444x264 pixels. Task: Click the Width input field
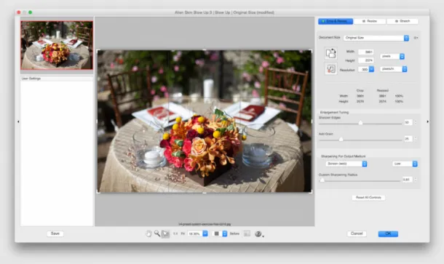pos(366,52)
